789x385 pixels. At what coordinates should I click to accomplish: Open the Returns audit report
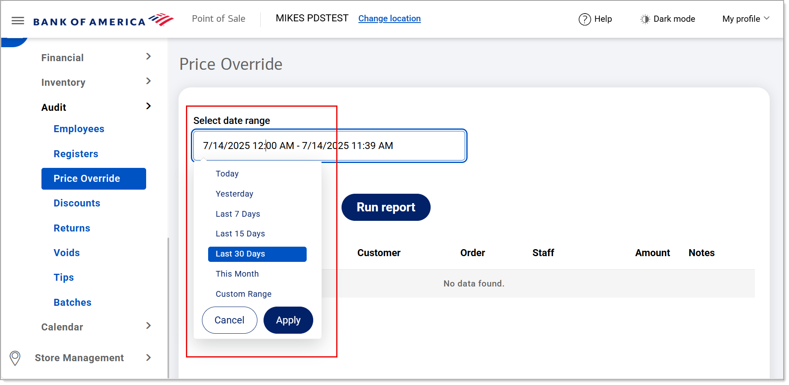(x=72, y=228)
